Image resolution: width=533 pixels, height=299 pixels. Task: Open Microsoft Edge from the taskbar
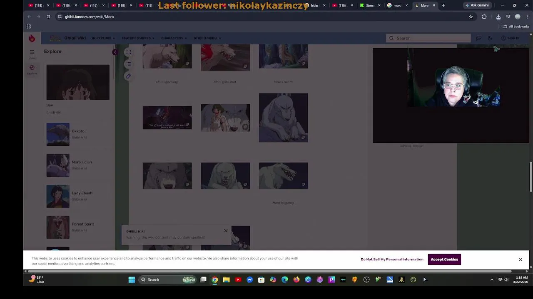pyautogui.click(x=284, y=280)
